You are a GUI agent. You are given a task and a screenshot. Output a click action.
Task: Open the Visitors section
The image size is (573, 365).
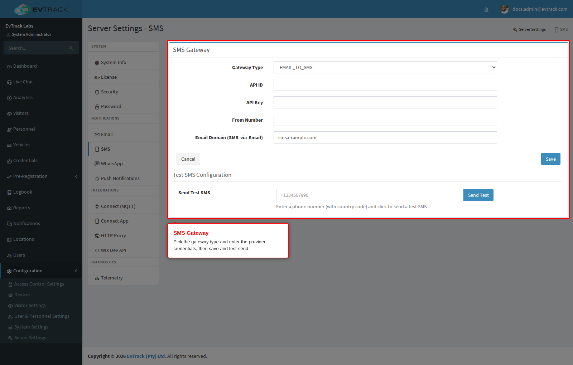pyautogui.click(x=41, y=113)
